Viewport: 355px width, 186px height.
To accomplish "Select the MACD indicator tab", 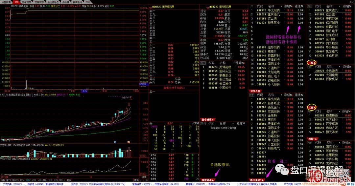I will point(15,180).
